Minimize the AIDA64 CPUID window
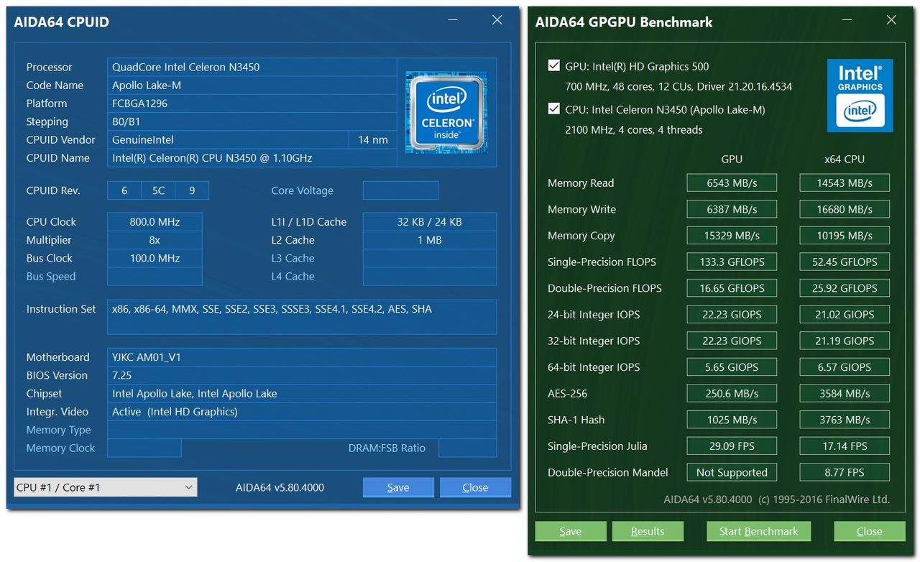Viewport: 920px width, 562px height. click(x=454, y=21)
